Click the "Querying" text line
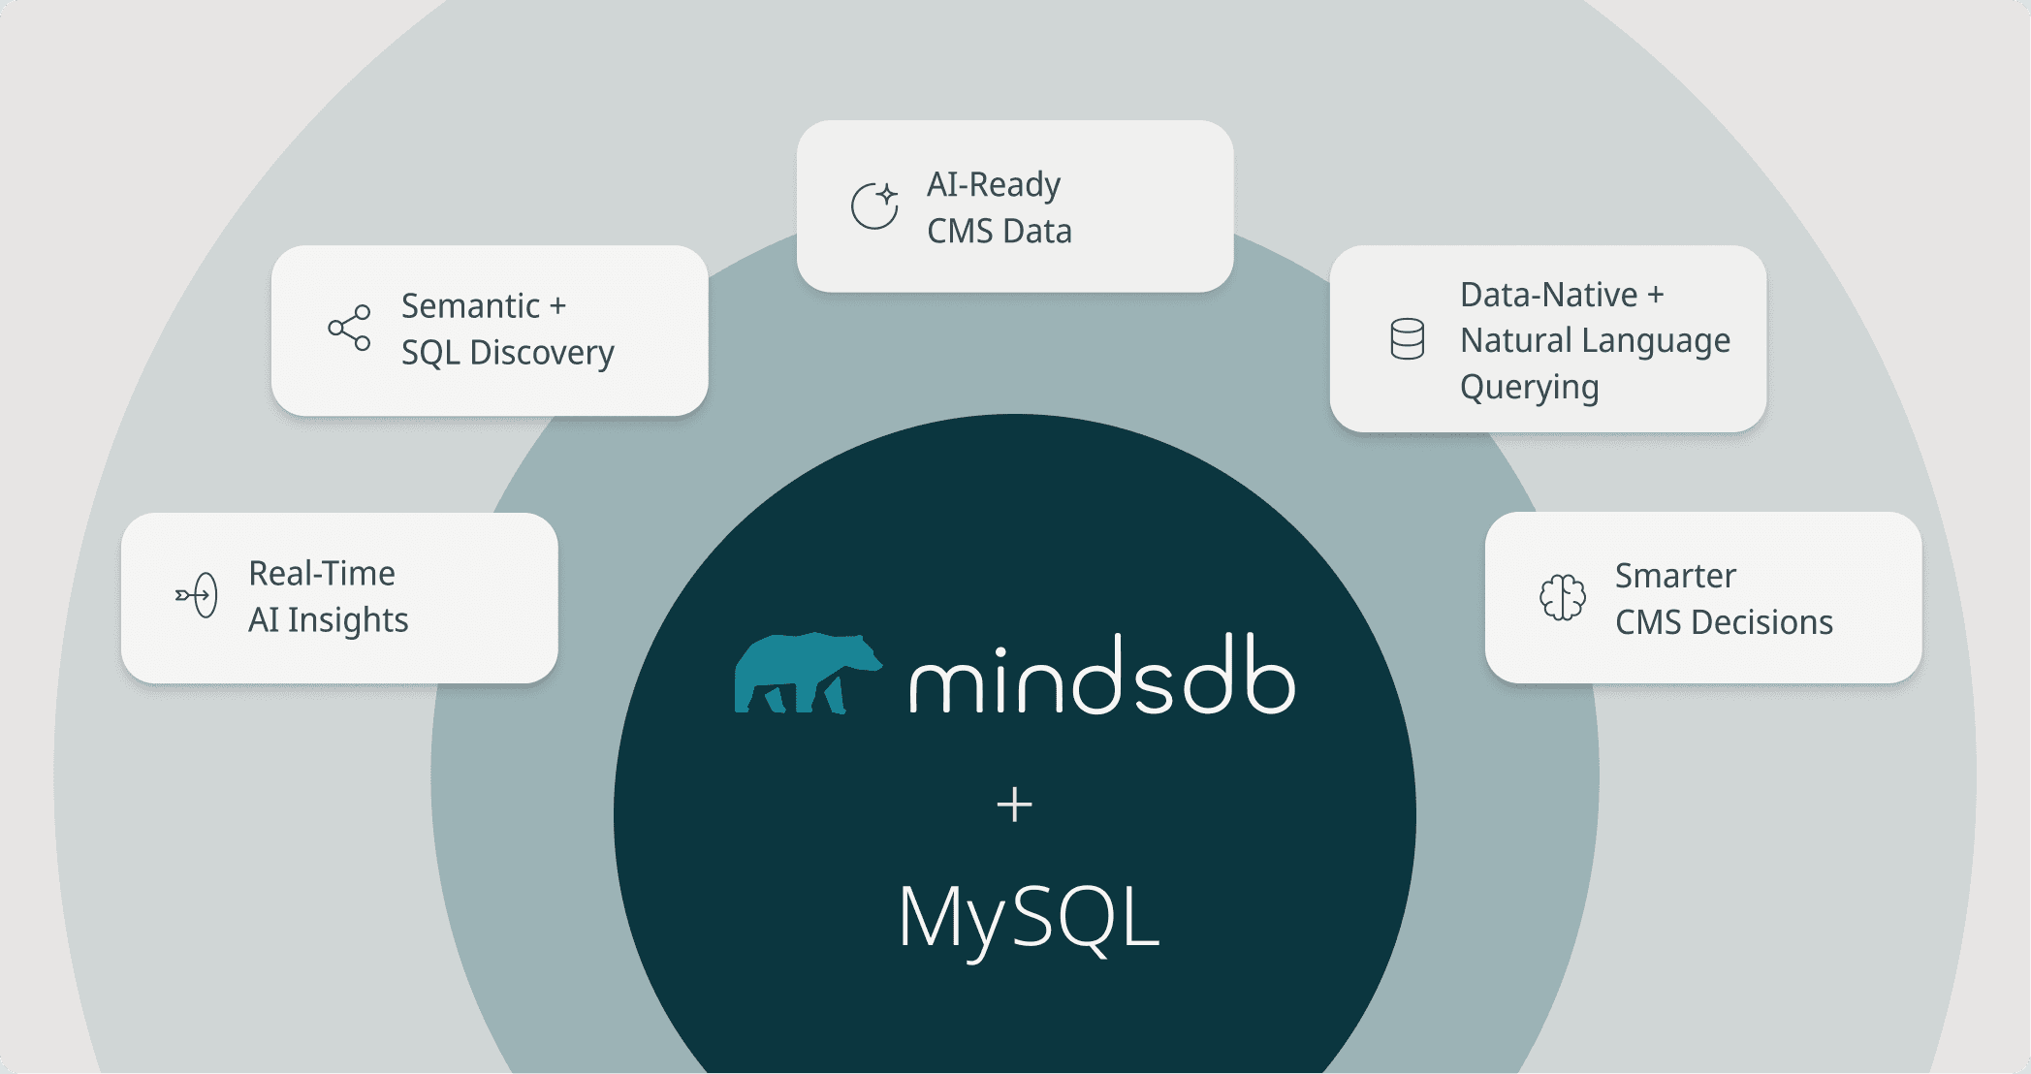The width and height of the screenshot is (2031, 1074). pos(1529,387)
